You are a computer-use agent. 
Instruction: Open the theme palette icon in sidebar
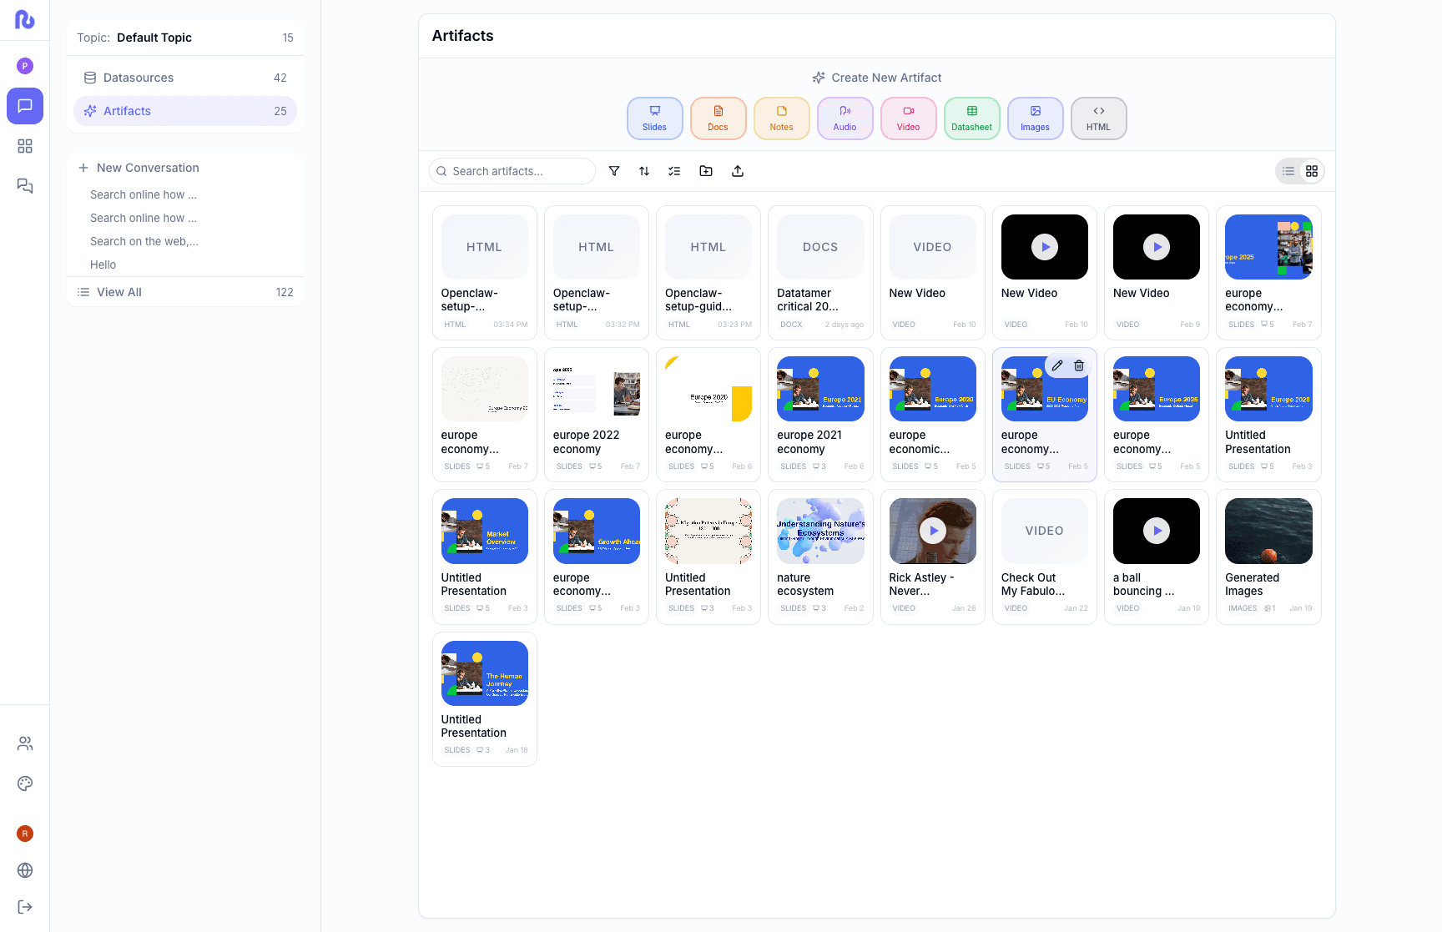tap(25, 783)
